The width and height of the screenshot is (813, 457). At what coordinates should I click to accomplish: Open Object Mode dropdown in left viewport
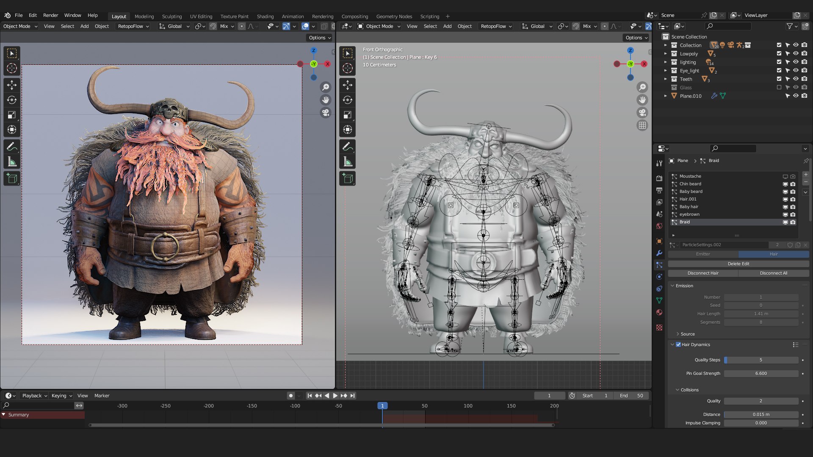(20, 26)
